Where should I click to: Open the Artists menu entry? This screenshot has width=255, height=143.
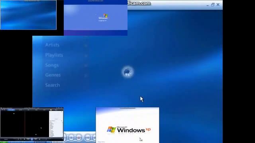tap(52, 45)
